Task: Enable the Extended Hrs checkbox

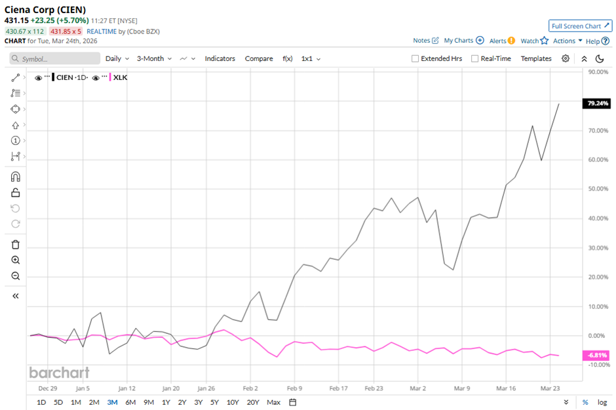Action: point(415,58)
